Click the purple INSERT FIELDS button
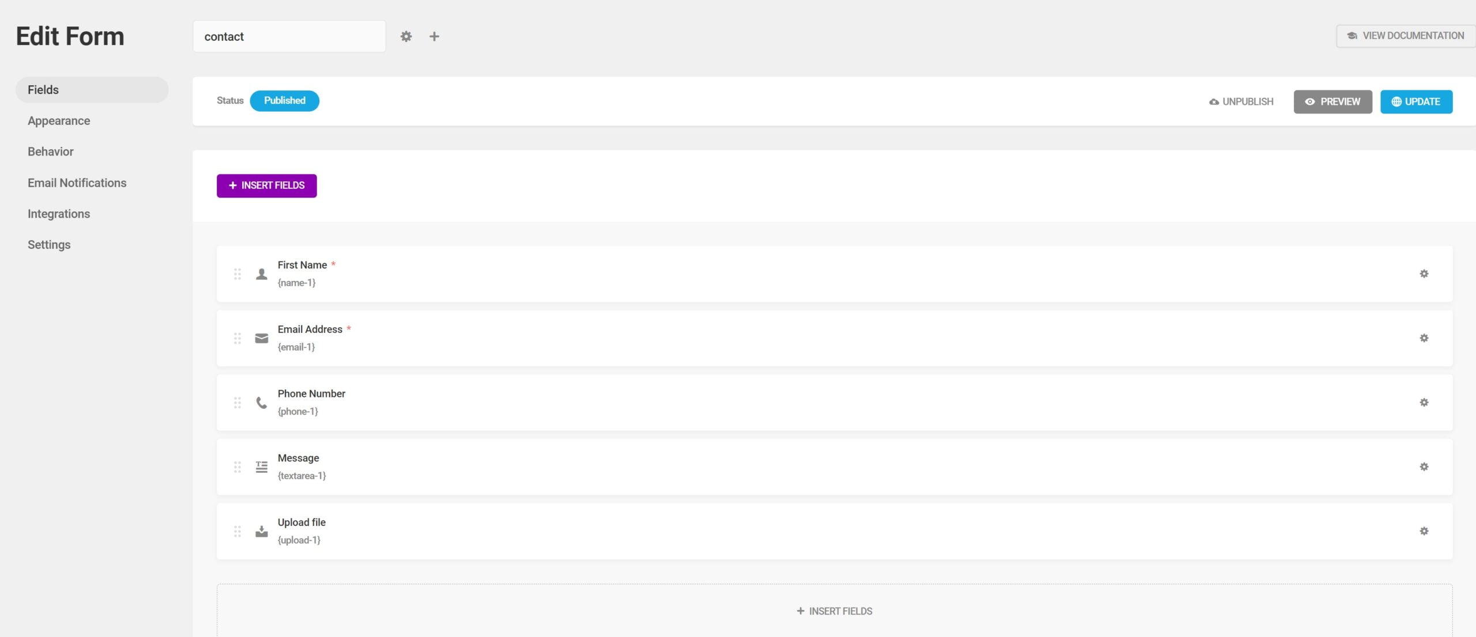This screenshot has height=637, width=1476. tap(266, 185)
